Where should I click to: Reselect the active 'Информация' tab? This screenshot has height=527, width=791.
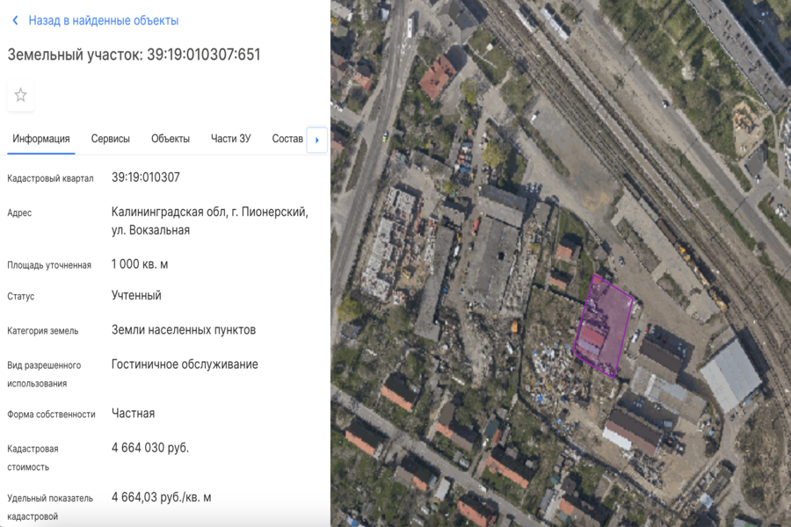[x=41, y=138]
